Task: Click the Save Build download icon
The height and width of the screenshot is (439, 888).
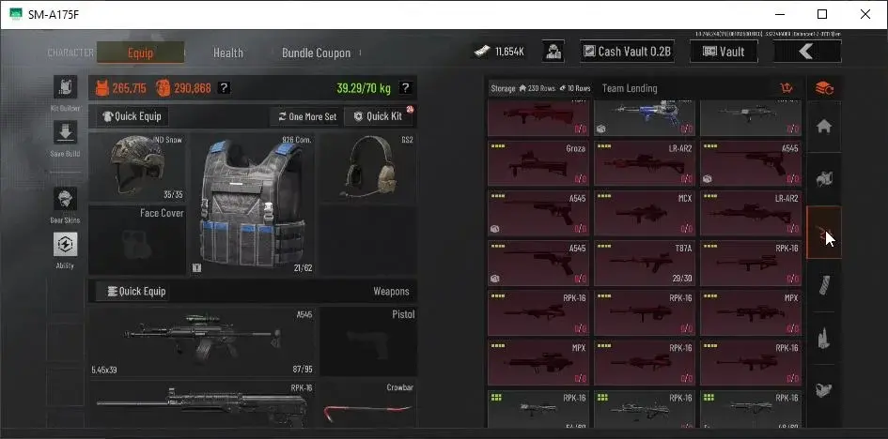Action: 65,132
